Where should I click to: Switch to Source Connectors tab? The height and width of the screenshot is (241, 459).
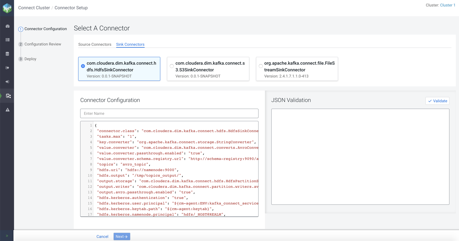[x=95, y=45]
